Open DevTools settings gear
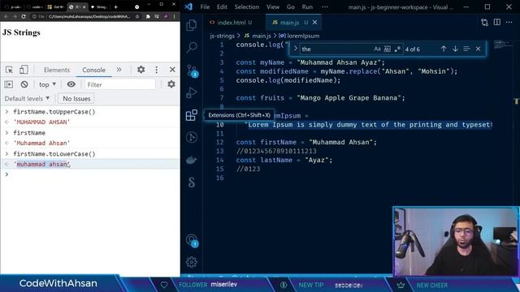Screen dimensions: 520x292 point(141,70)
